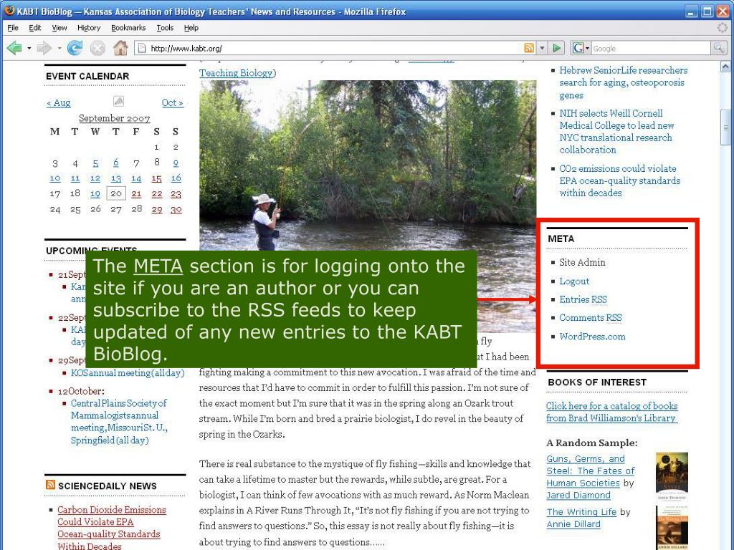Screen dimensions: 734x550
Task: Click the Stop loading icon
Action: coord(97,48)
